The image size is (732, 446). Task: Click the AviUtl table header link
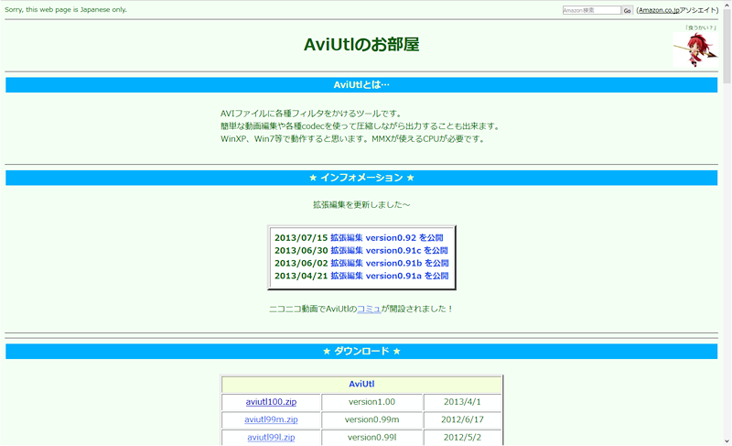[x=361, y=384]
